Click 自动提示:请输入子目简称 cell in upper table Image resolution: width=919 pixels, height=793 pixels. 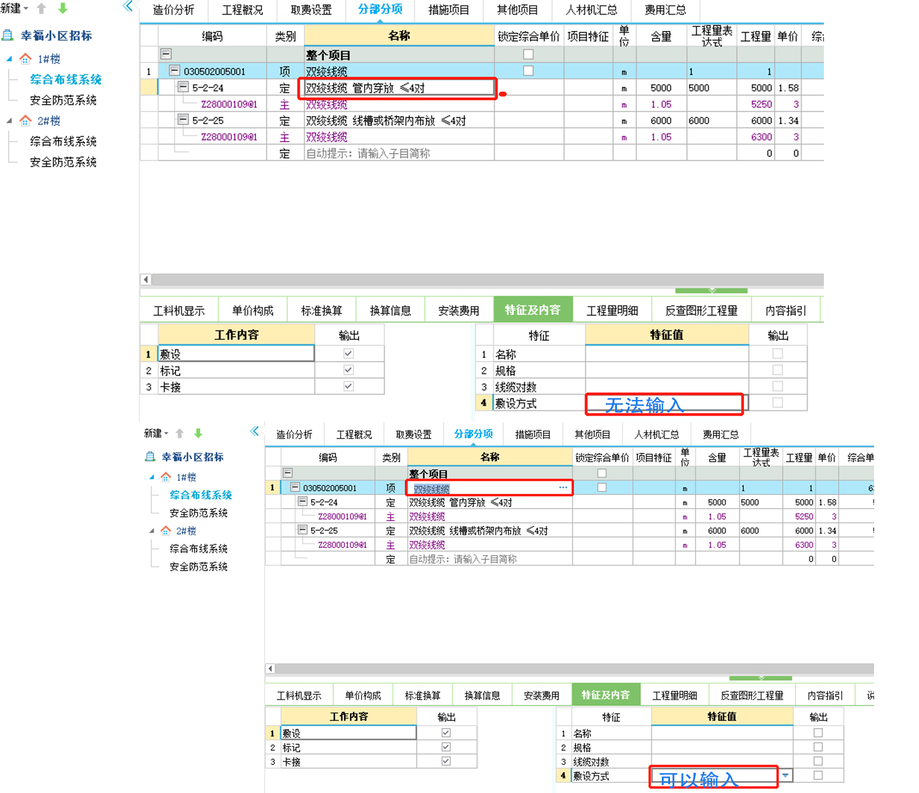399,153
